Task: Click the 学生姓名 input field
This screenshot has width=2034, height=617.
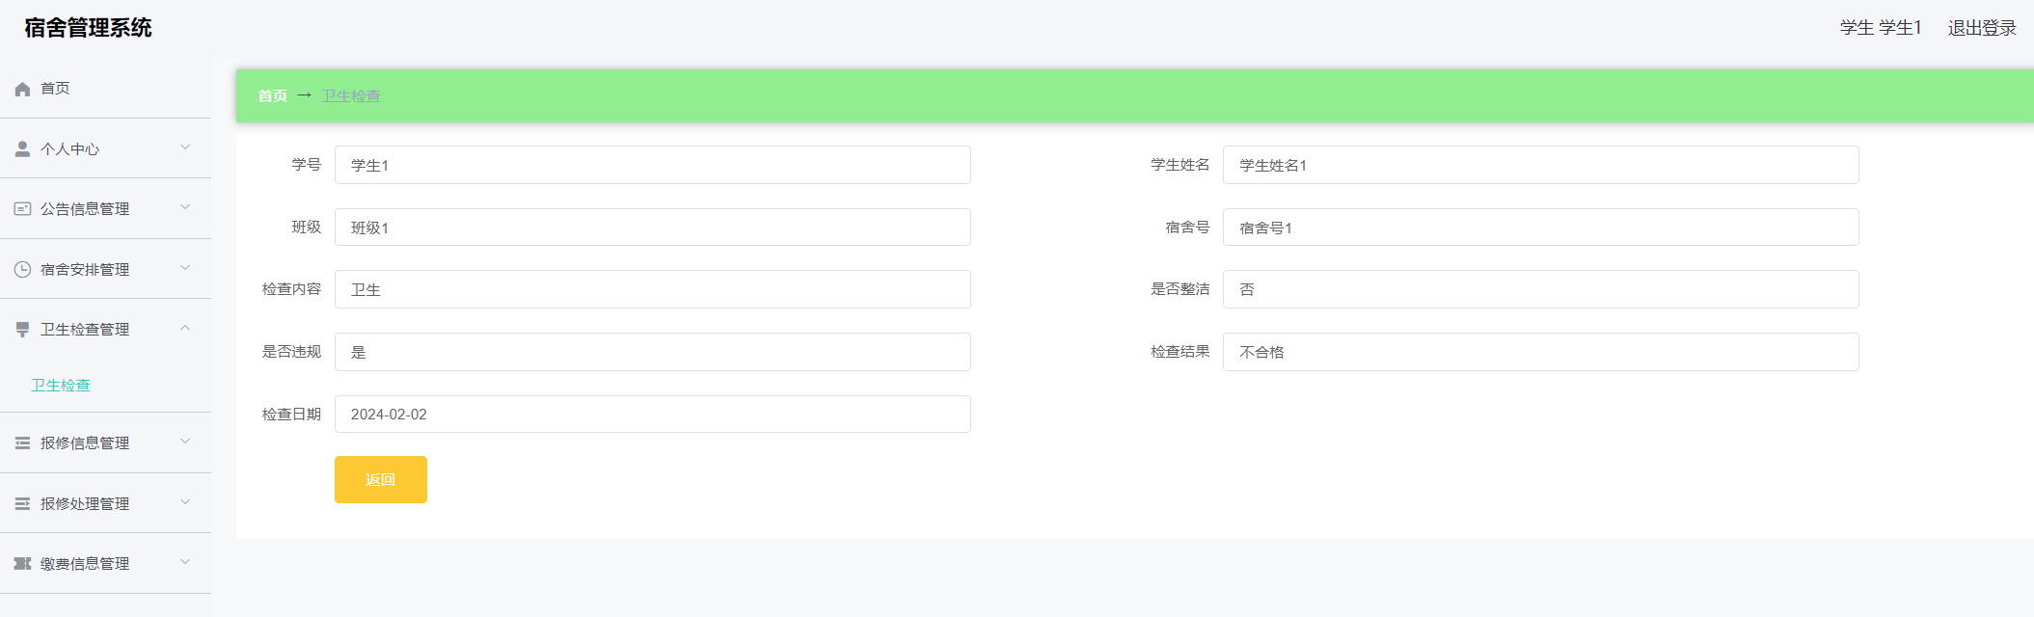Action: point(1541,165)
